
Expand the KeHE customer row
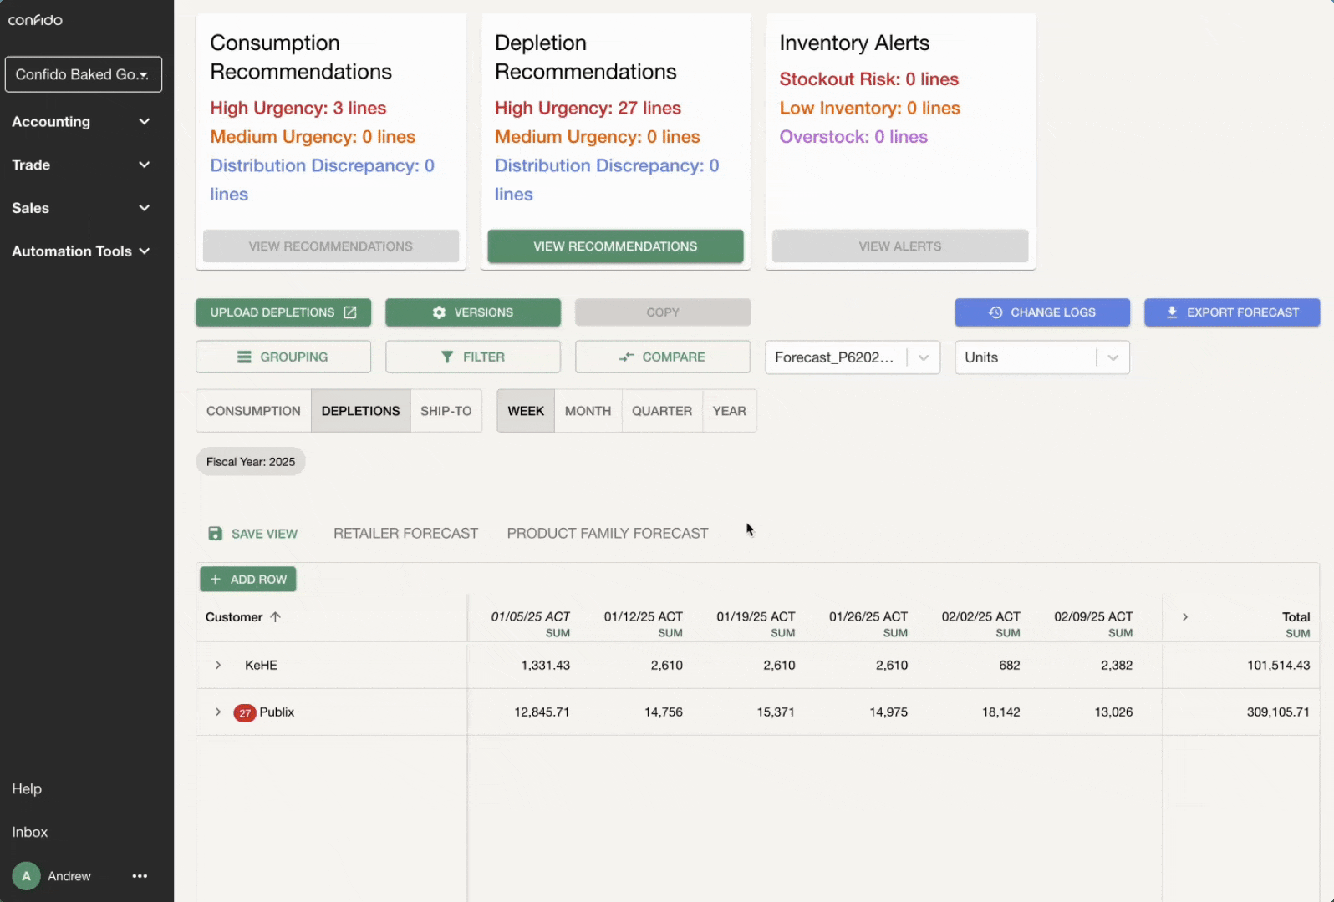218,666
